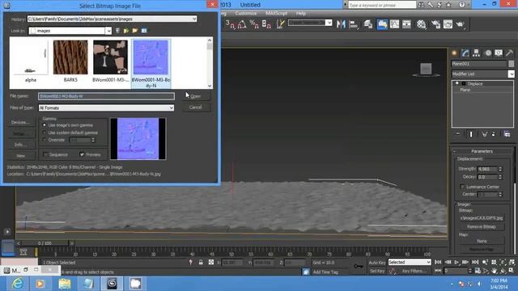This screenshot has height=291, width=518.
Task: Toggle the Auto Key button
Action: coord(377,263)
